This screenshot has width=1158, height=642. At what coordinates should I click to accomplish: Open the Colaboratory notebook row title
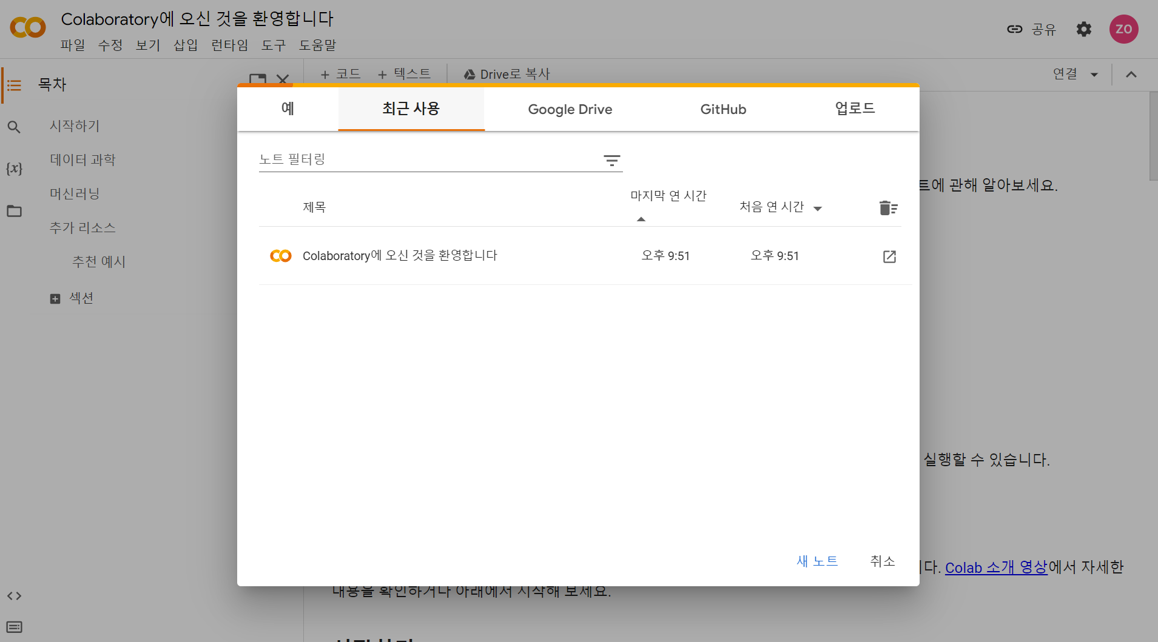[400, 256]
